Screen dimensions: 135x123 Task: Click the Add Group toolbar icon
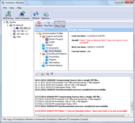(8, 15)
